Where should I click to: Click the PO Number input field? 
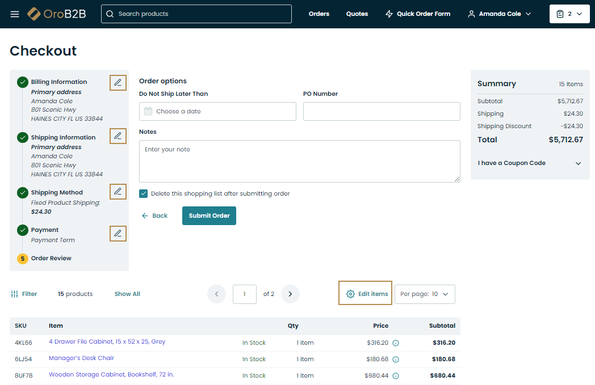[x=381, y=112]
